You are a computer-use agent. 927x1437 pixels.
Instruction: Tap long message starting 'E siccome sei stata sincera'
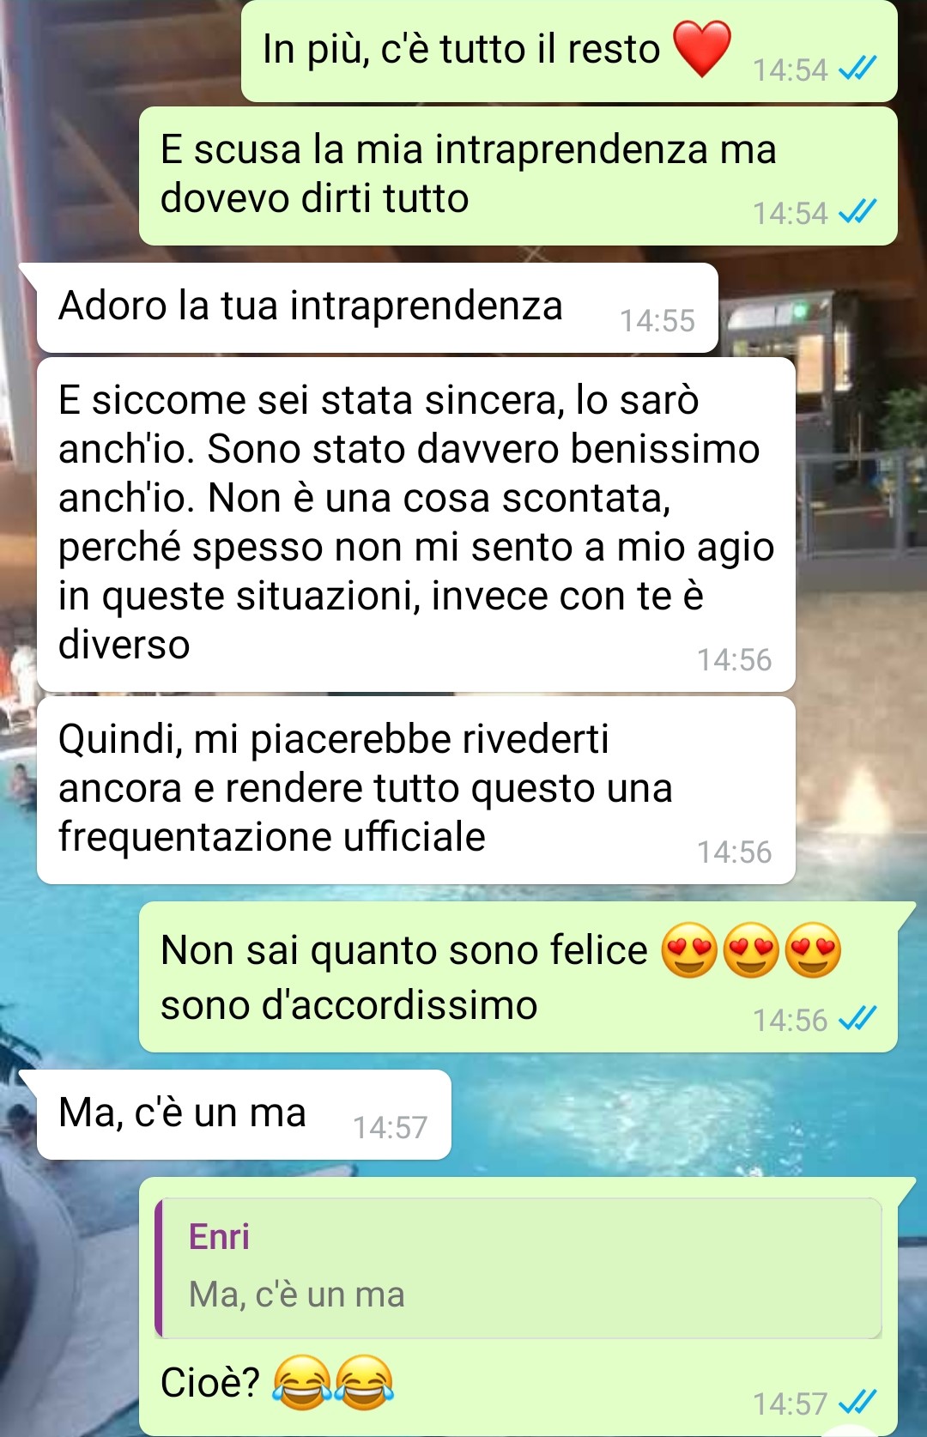[x=415, y=524]
